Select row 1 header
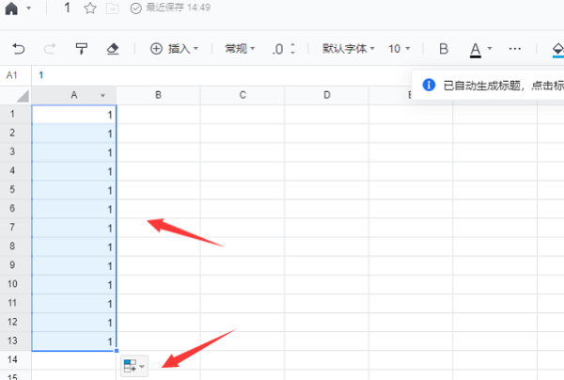 (x=15, y=114)
